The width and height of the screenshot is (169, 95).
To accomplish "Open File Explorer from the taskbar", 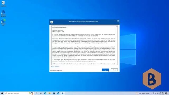I will pos(50,93).
